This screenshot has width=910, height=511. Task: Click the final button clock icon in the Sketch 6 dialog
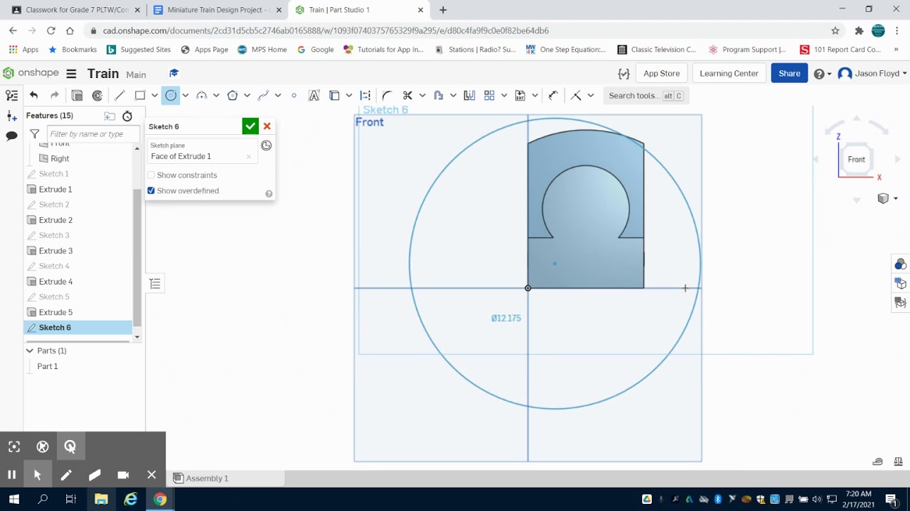point(266,145)
